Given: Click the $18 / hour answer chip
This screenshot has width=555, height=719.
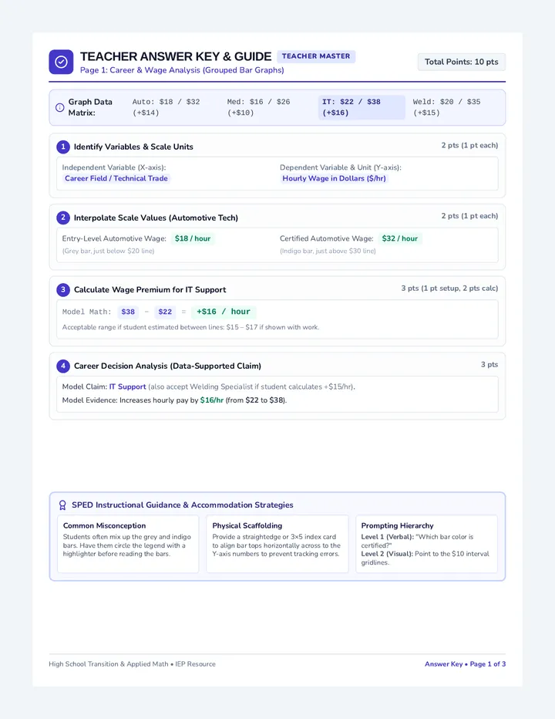Looking at the screenshot, I should pyautogui.click(x=193, y=238).
